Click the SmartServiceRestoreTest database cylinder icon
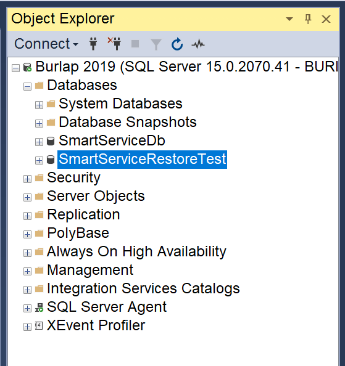Screen dimensions: 345x366 tap(51, 160)
